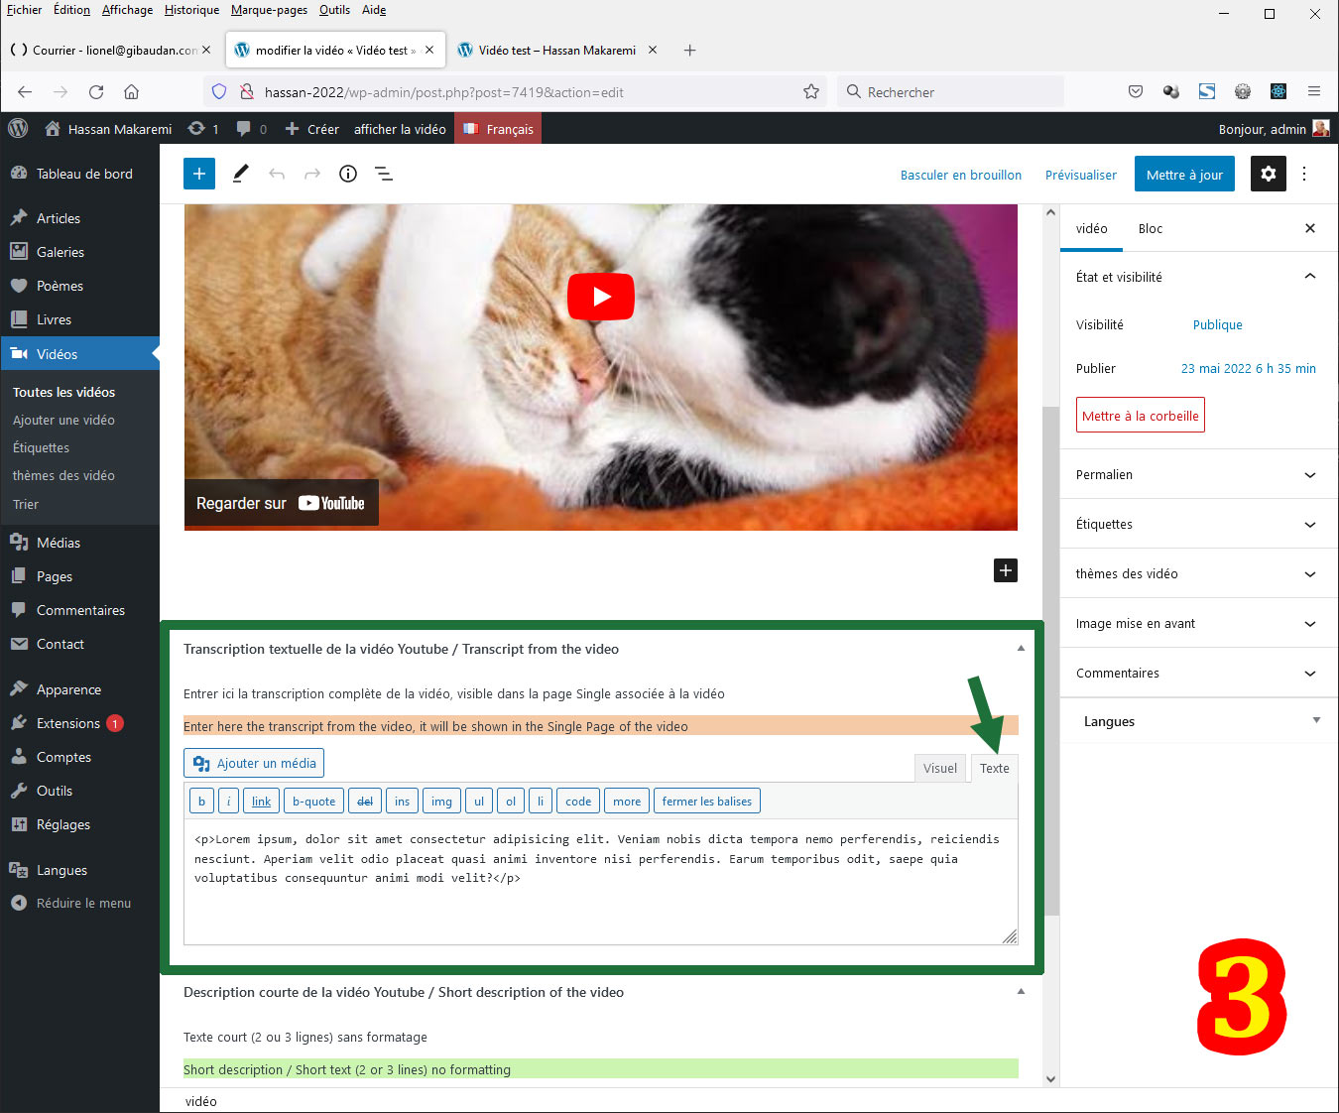Open Médias in admin sidebar
The image size is (1339, 1113).
79,543
